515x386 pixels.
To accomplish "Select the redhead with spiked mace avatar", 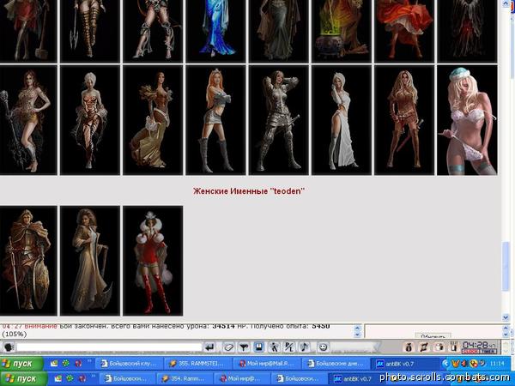I will [x=28, y=120].
